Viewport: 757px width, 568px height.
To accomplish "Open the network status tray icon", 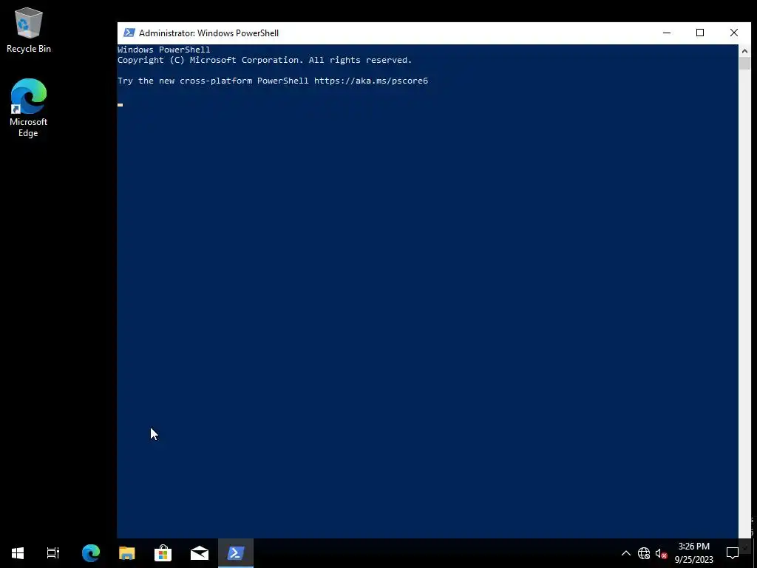I will 644,553.
